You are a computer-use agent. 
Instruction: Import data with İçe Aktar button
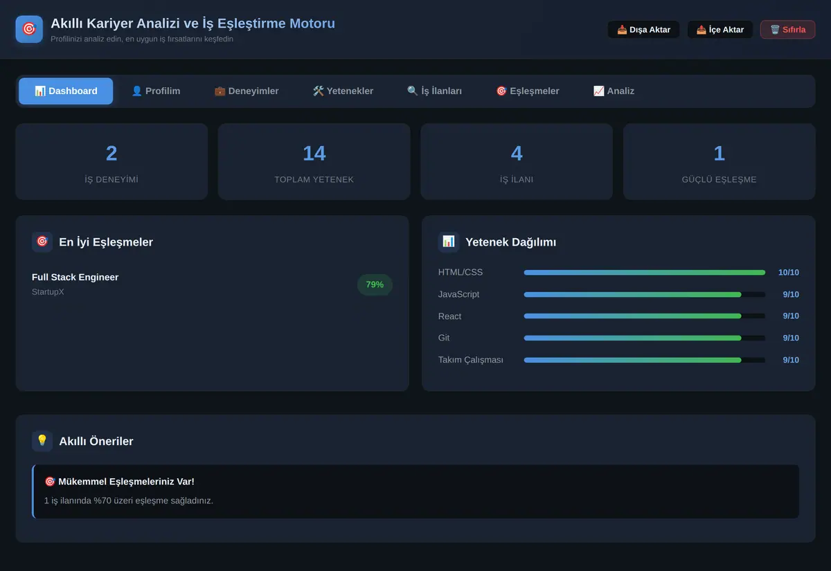pos(720,30)
